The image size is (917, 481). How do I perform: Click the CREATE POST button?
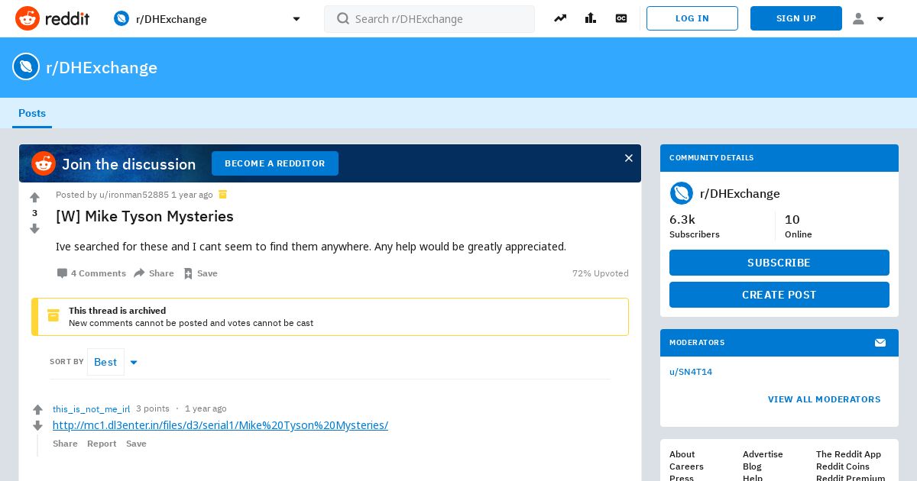pyautogui.click(x=779, y=295)
